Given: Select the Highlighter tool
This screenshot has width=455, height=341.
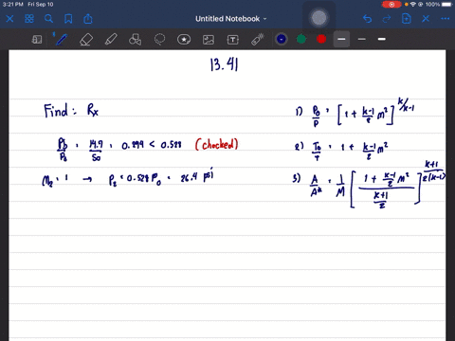Looking at the screenshot, I should pyautogui.click(x=111, y=40).
